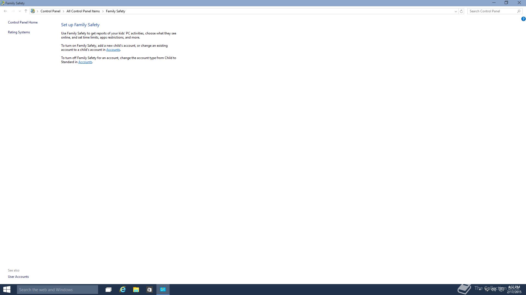Image resolution: width=526 pixels, height=295 pixels.
Task: Minimize the Family Safety window
Action: point(494,3)
